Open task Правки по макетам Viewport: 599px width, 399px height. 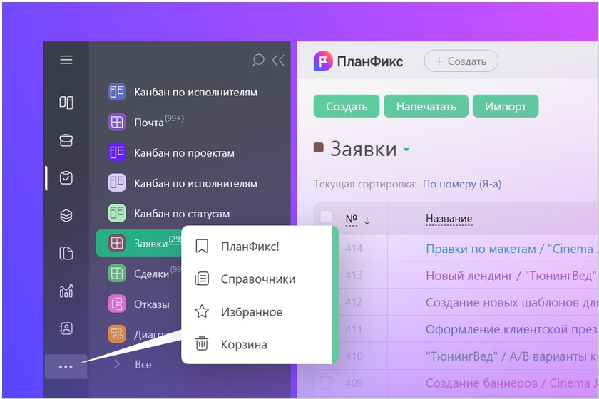(x=511, y=249)
